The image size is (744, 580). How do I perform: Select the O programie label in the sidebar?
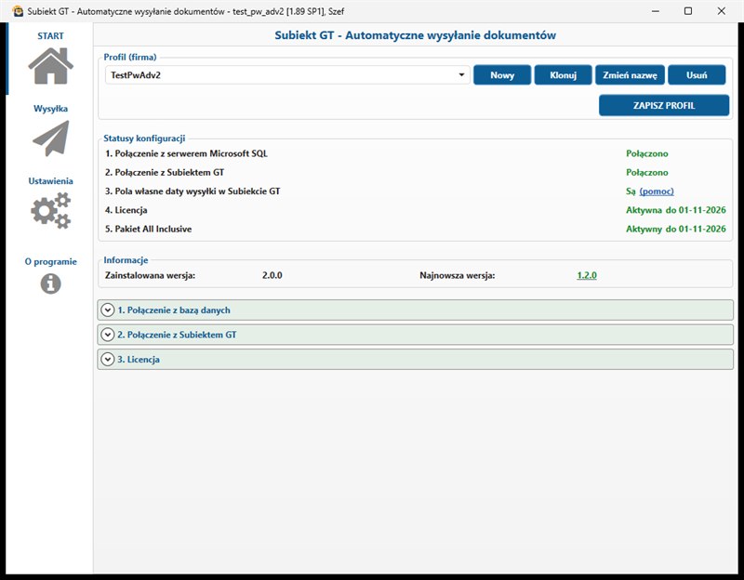coord(51,262)
